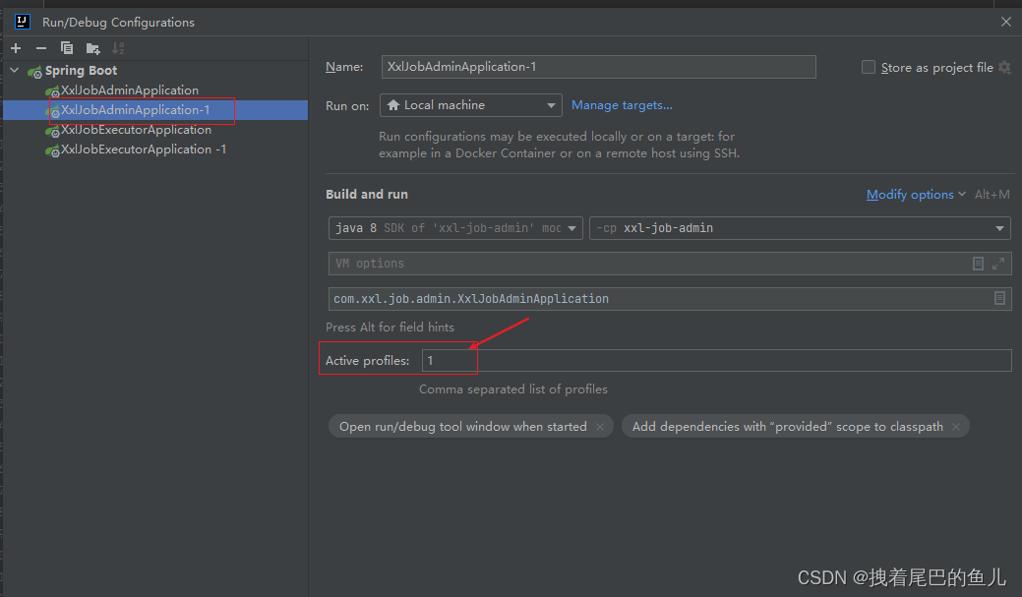Sort configurations alphabetically

tap(118, 48)
